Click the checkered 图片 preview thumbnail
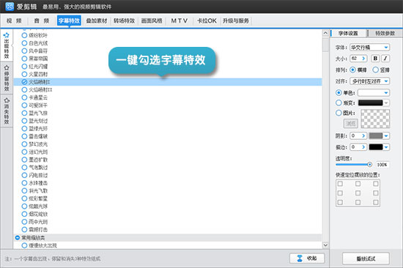This screenshot has width=403, height=268. point(375,119)
